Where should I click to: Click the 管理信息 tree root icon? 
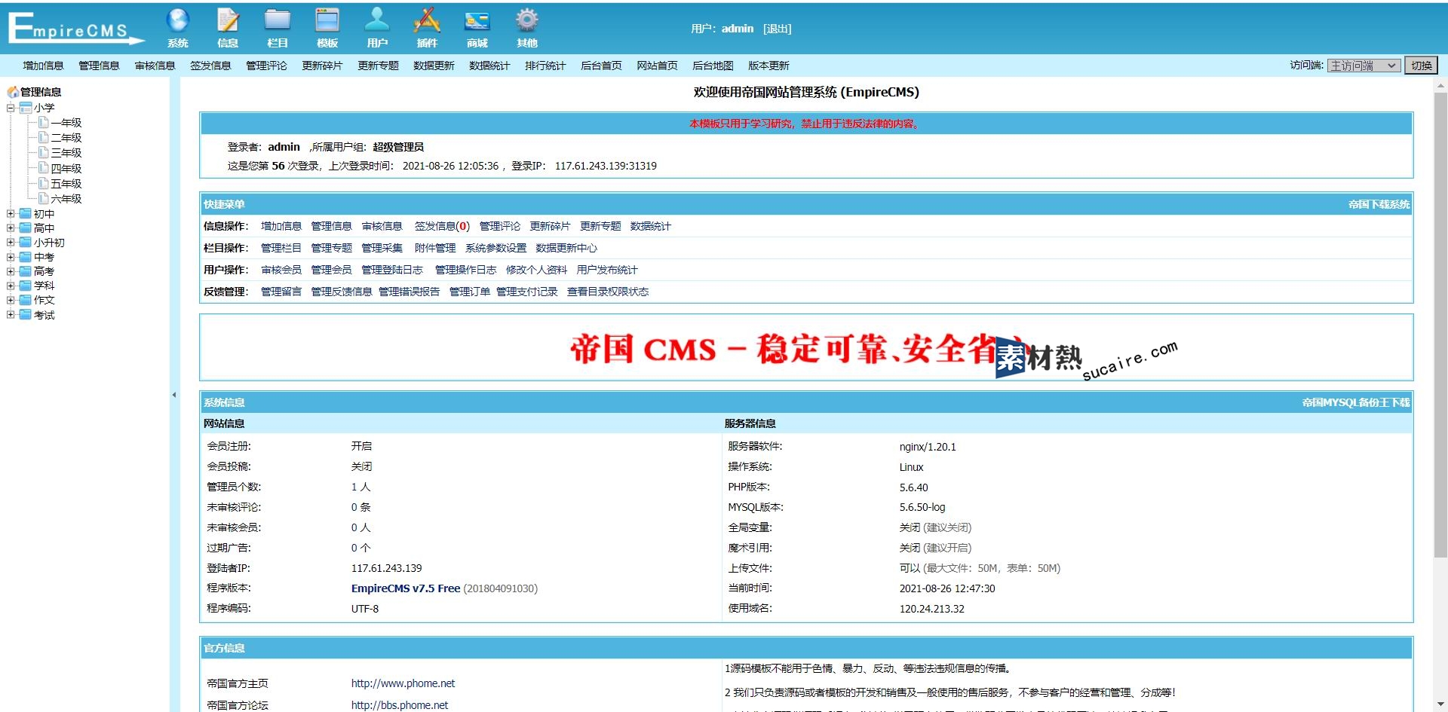13,92
